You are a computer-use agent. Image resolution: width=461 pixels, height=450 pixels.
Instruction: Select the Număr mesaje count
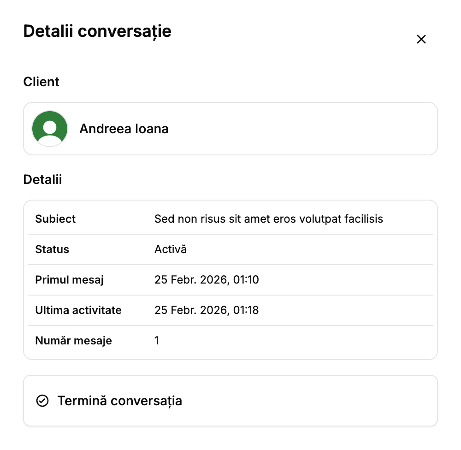(x=156, y=340)
